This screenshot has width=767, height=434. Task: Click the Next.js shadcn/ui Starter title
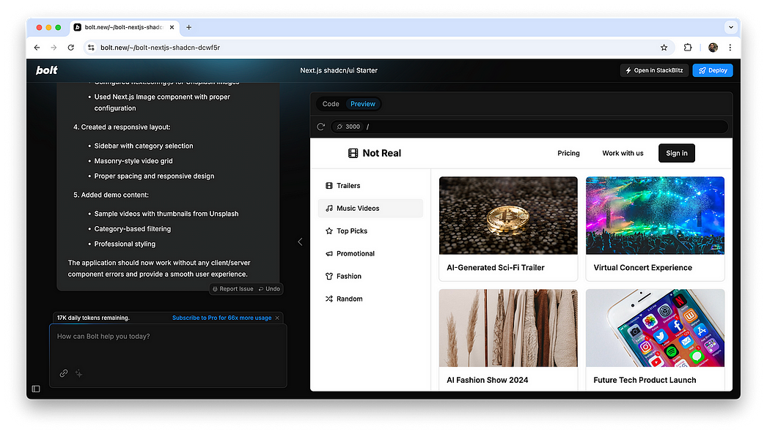(339, 70)
